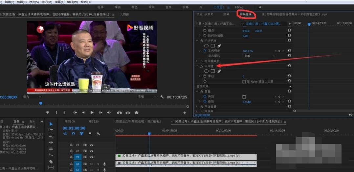The width and height of the screenshot is (354, 172).
Task: Reset the 中间值 effect
Action: (x=289, y=66)
